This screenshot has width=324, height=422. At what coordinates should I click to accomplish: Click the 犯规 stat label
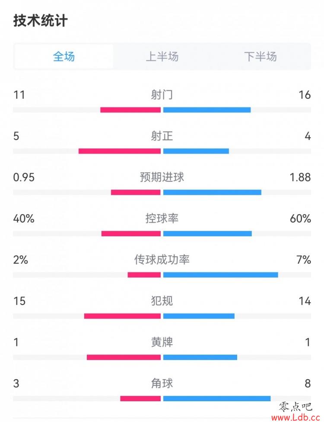(x=162, y=301)
